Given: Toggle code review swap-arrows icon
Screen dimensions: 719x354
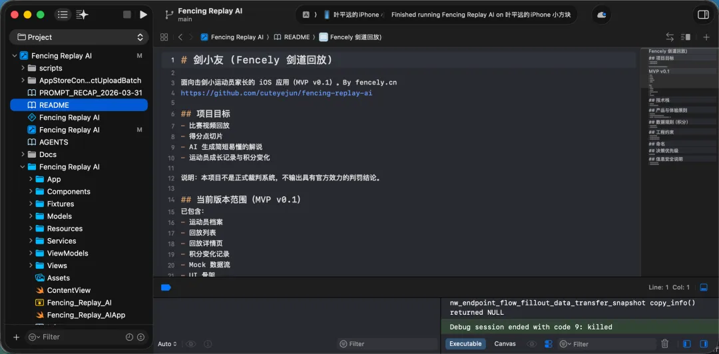Looking at the screenshot, I should [670, 37].
